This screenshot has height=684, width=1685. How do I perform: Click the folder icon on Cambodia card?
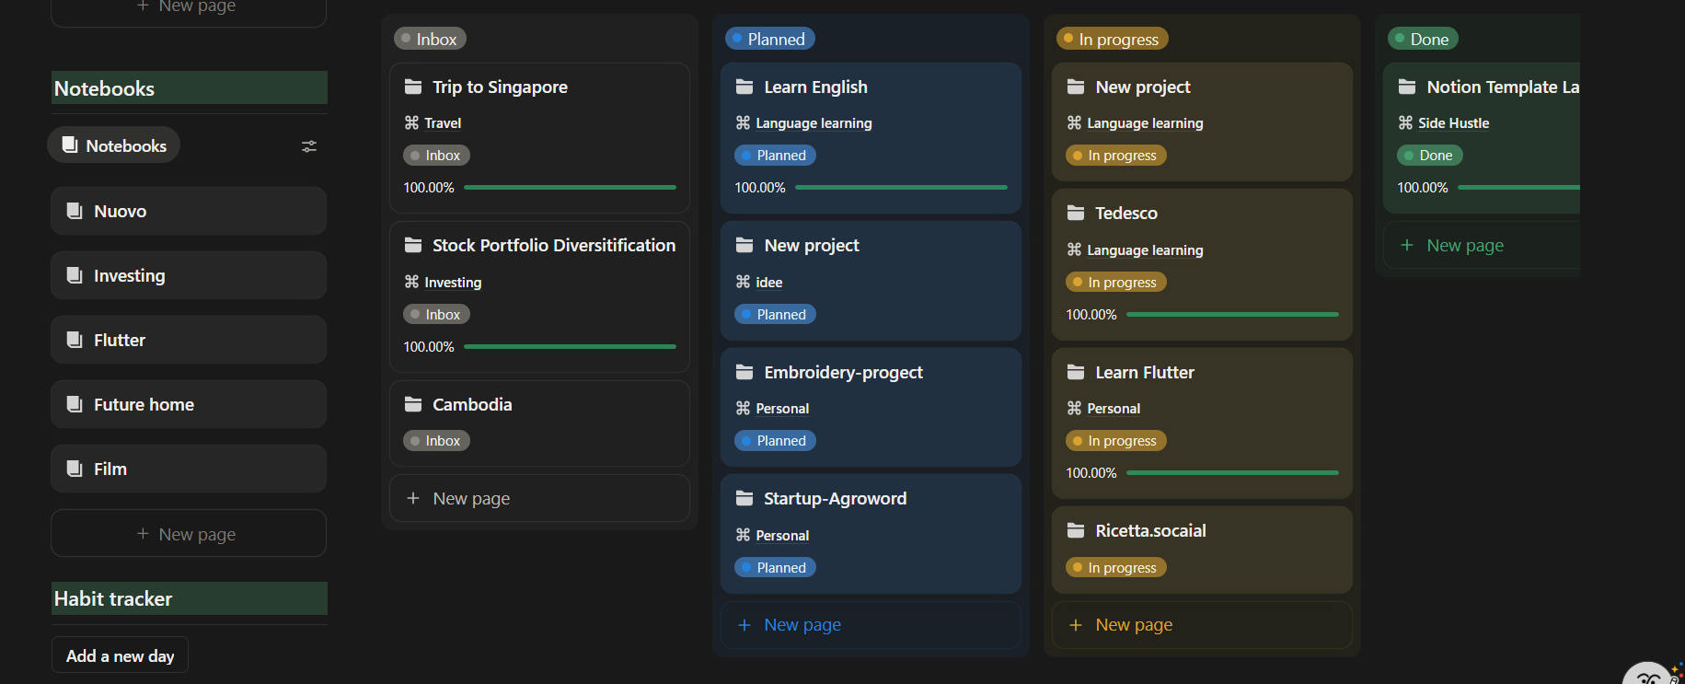click(x=413, y=405)
